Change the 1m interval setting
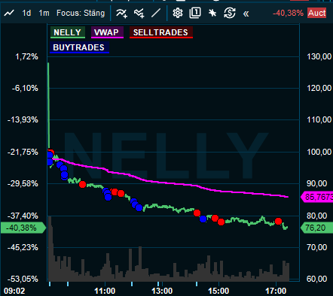 point(44,13)
